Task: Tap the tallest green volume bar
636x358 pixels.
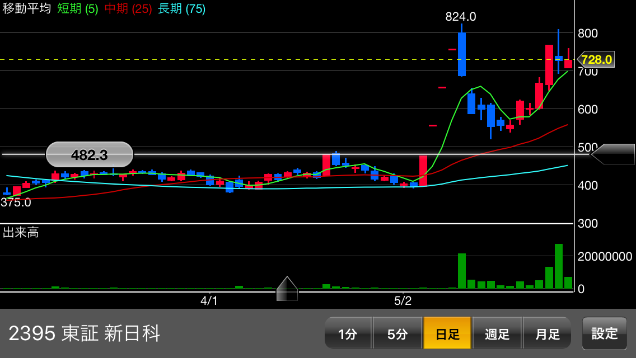Action: pyautogui.click(x=559, y=266)
